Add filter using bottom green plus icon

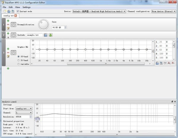point(8,69)
